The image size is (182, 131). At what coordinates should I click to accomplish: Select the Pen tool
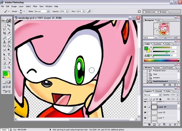pyautogui.click(x=4, y=59)
